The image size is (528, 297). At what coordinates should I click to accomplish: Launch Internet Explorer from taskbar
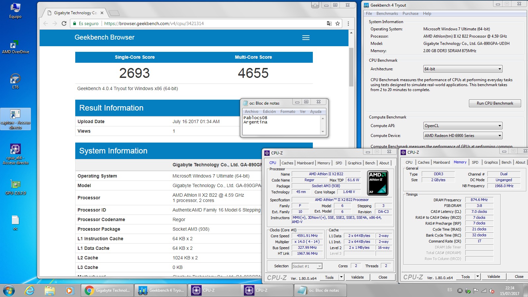(x=30, y=290)
